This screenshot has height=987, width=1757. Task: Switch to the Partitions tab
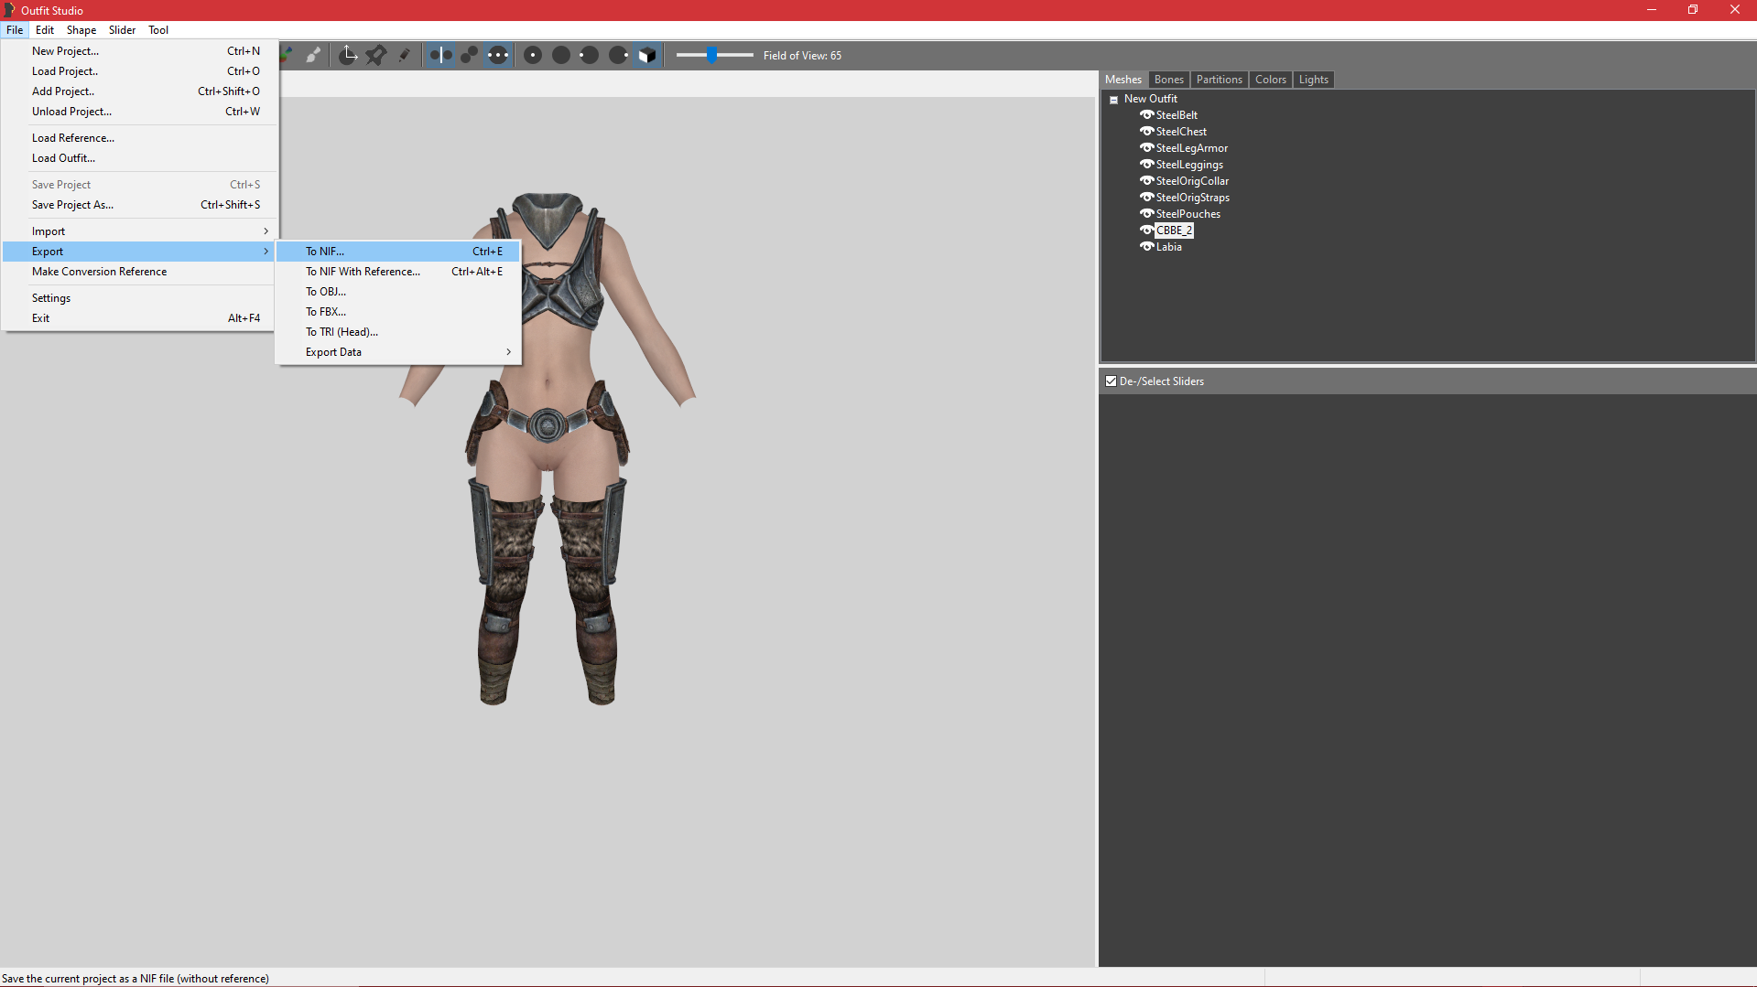[x=1219, y=80]
